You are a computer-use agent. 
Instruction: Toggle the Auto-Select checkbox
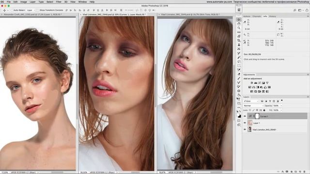tap(12, 10)
